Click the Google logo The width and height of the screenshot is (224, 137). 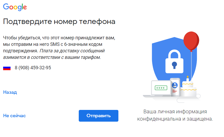pyautogui.click(x=15, y=8)
